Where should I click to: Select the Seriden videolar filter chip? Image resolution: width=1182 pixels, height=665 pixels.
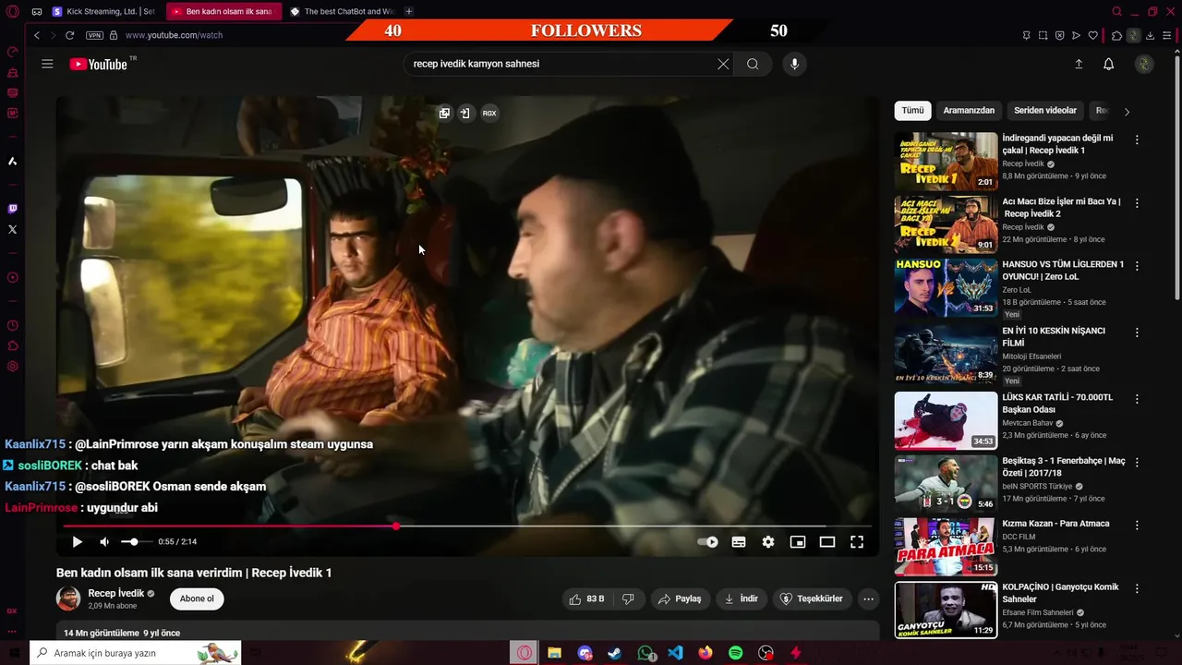pos(1045,111)
